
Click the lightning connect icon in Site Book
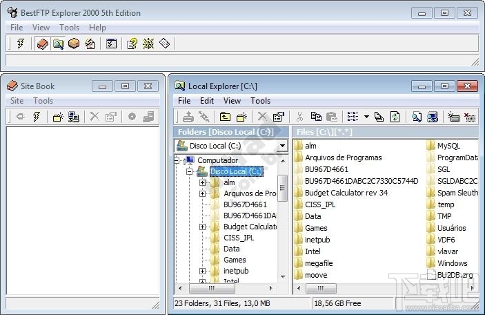pyautogui.click(x=37, y=117)
